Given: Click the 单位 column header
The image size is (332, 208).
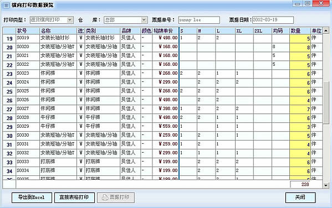Looking at the screenshot, I should point(316,31).
